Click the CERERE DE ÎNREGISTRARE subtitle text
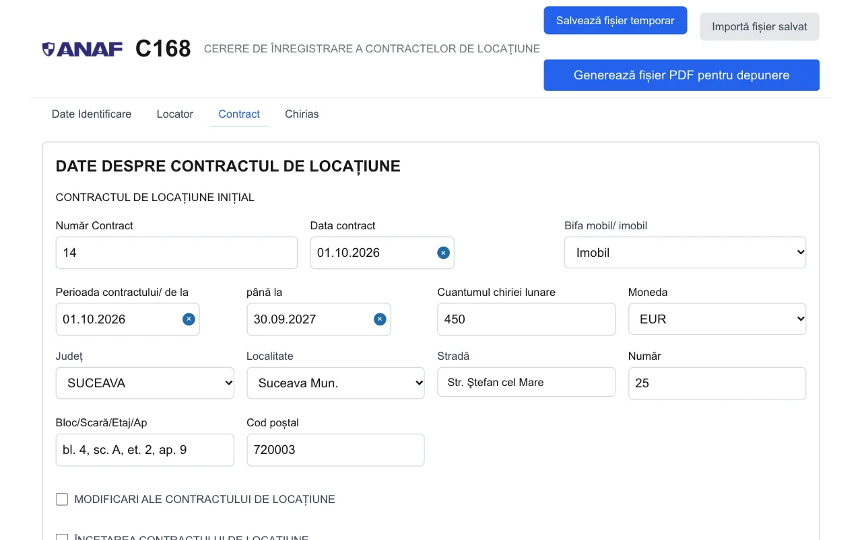Viewport: 862px width, 540px height. (372, 48)
